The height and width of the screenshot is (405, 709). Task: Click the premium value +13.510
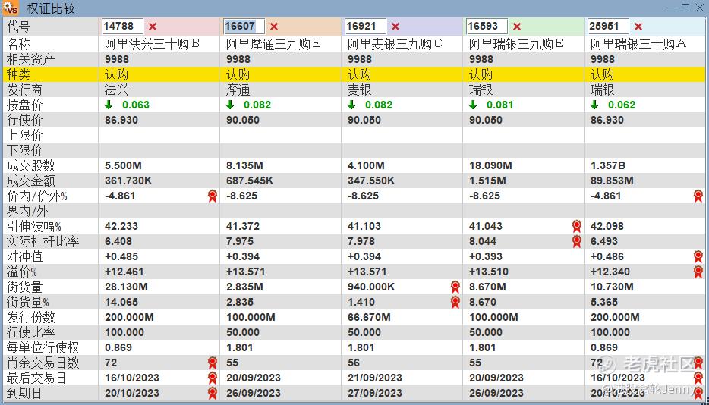[x=489, y=272]
